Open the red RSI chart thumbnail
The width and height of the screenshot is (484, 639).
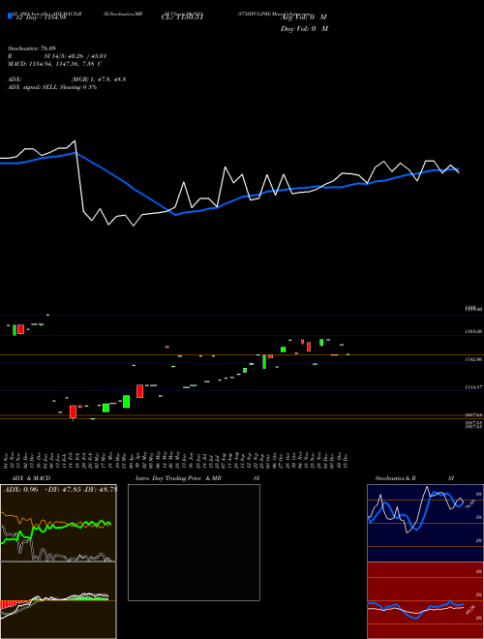click(425, 600)
